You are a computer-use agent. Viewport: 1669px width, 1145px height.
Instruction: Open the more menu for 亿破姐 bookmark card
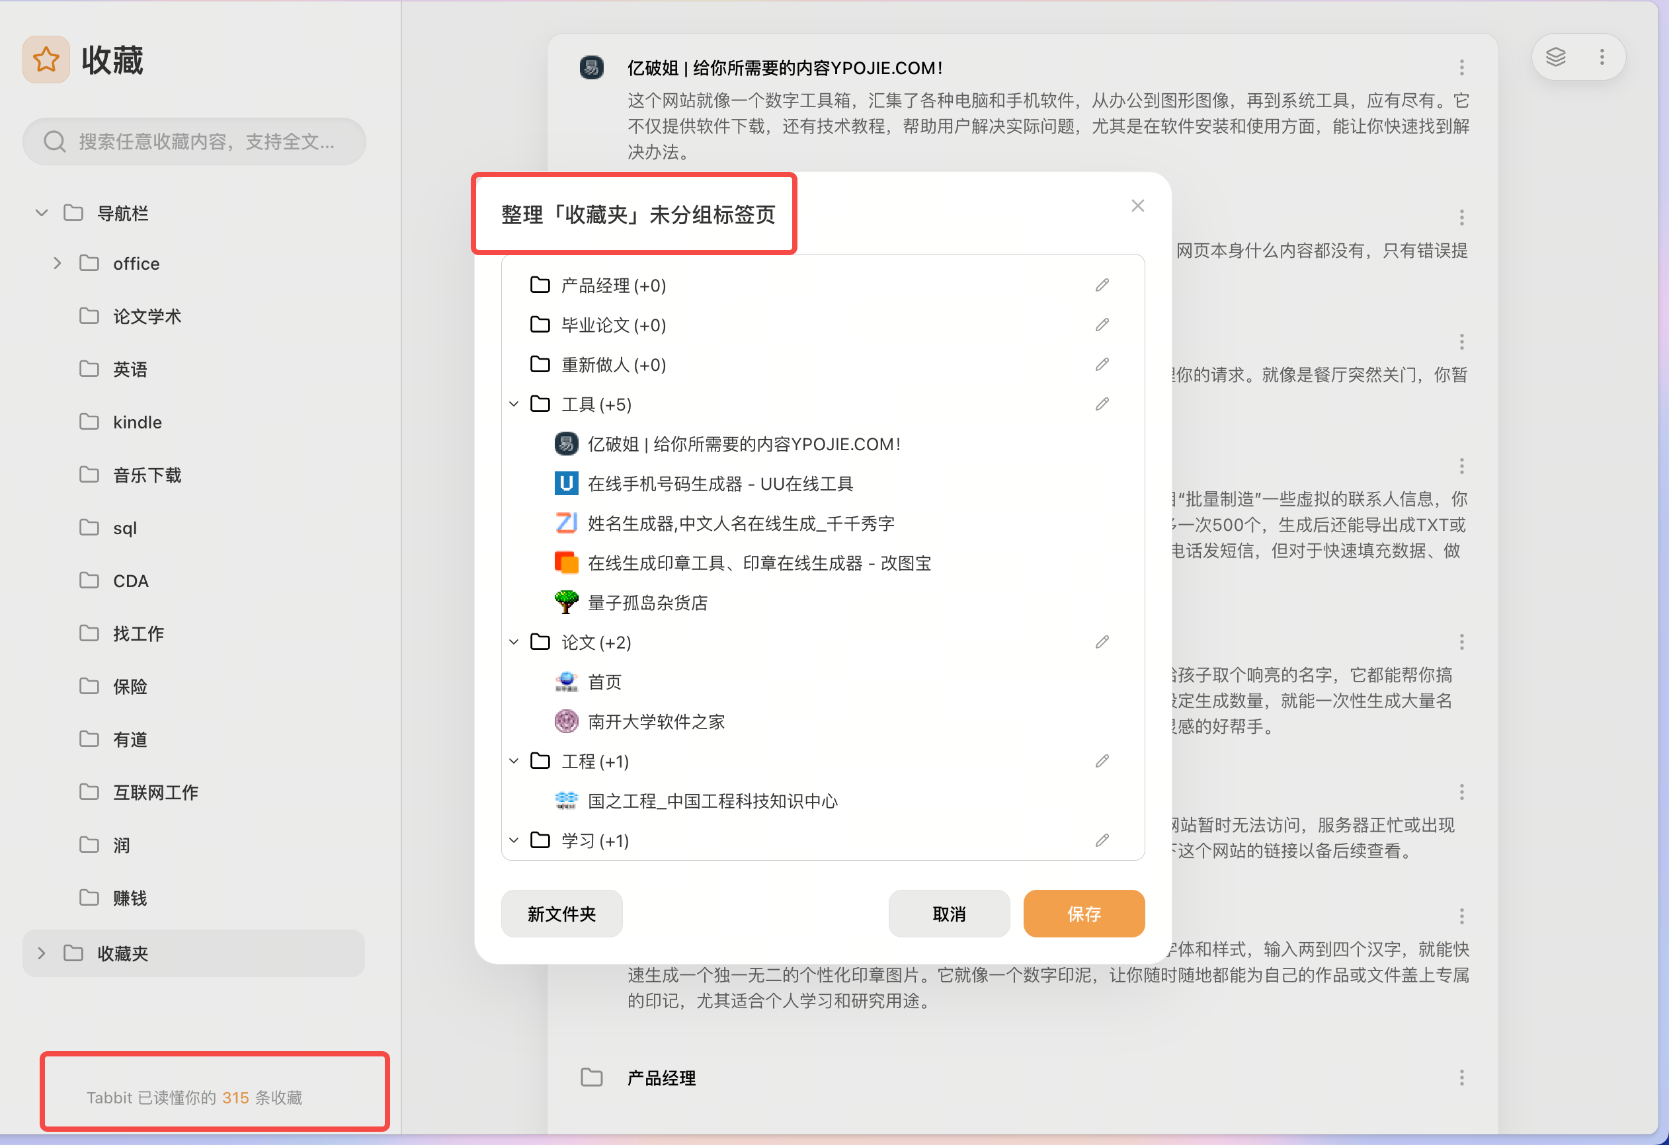1461,67
